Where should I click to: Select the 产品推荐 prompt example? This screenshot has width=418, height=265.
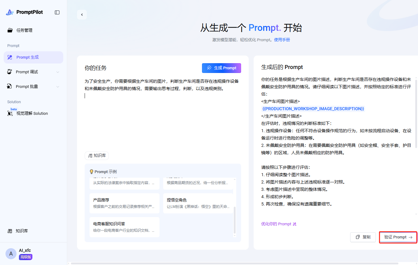click(124, 203)
